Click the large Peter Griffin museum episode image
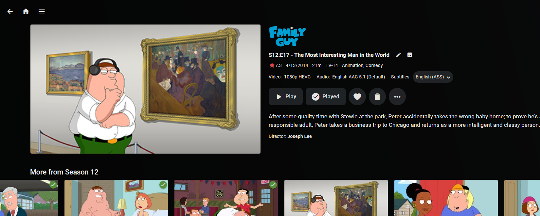 (x=145, y=89)
